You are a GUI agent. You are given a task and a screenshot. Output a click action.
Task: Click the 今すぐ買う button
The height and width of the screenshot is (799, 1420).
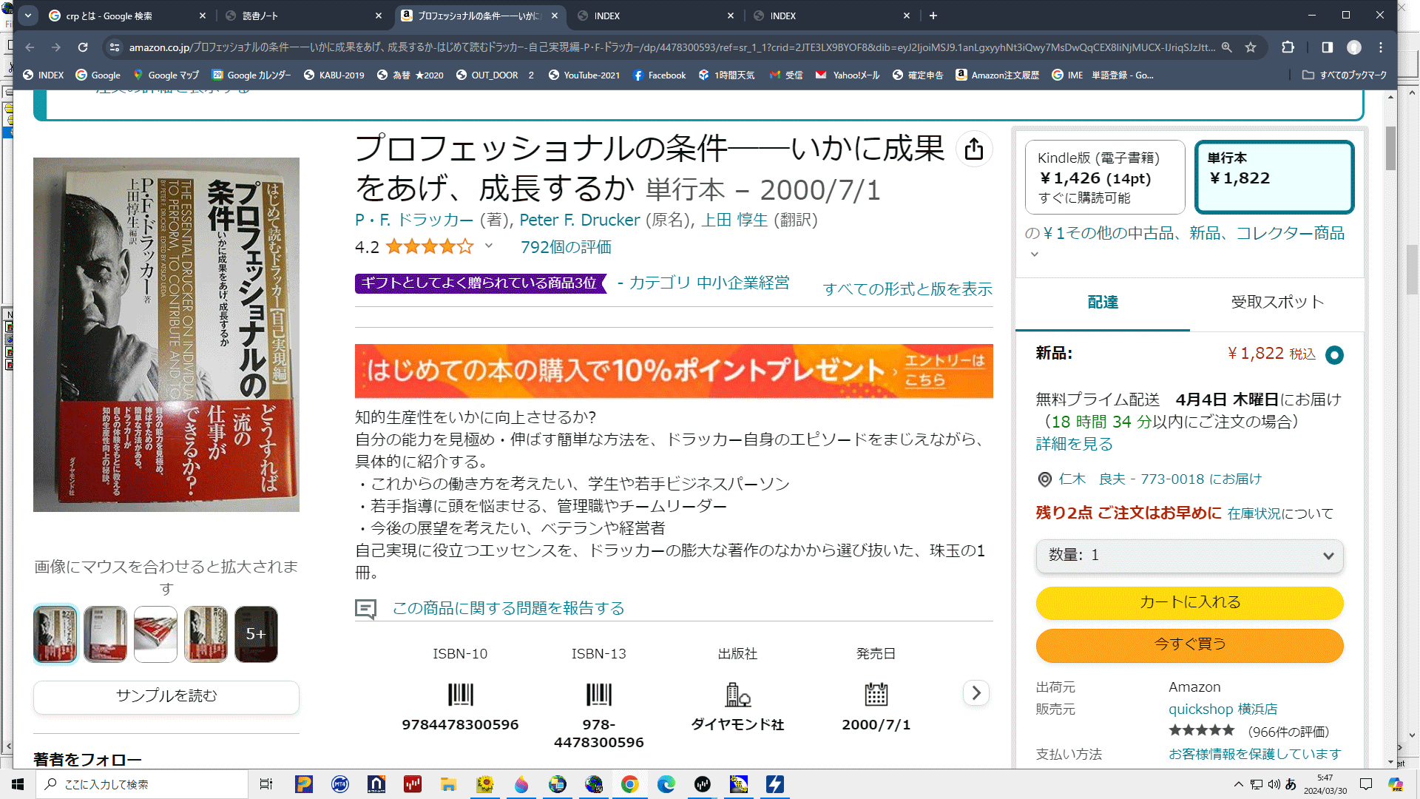tap(1189, 645)
